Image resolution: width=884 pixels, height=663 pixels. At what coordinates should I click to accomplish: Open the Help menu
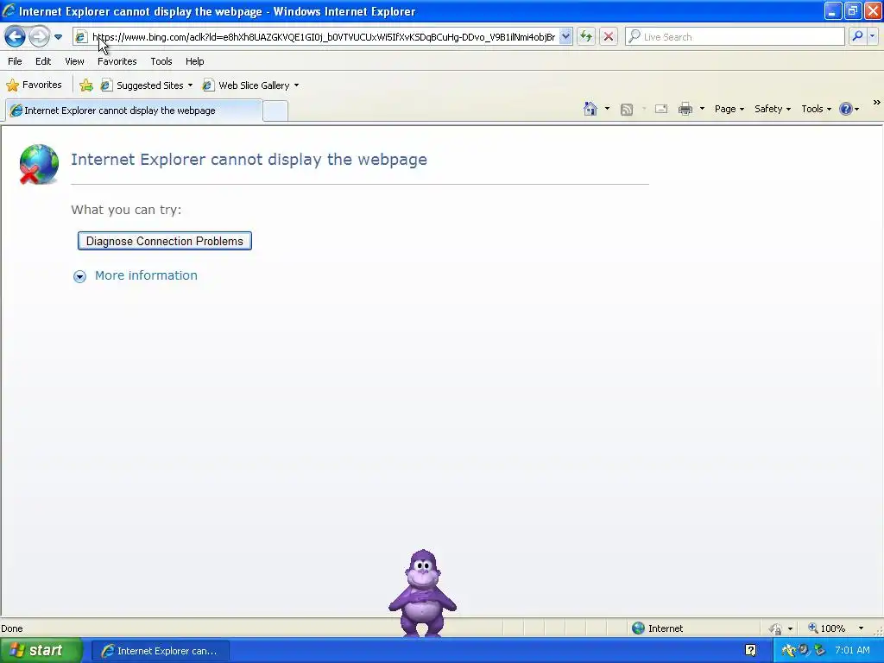[194, 61]
